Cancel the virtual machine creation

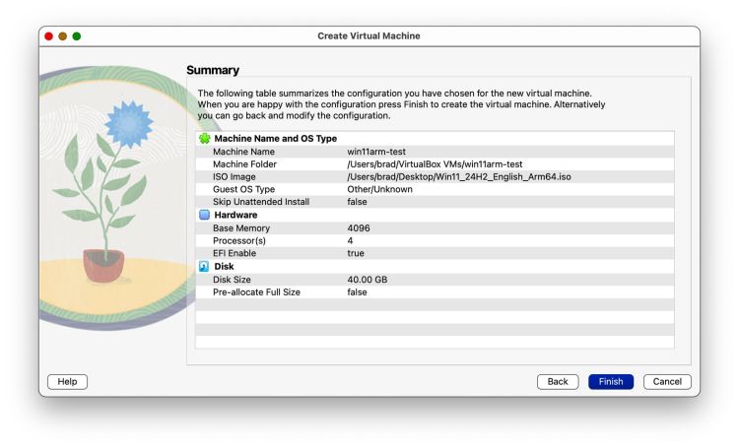pyautogui.click(x=667, y=382)
